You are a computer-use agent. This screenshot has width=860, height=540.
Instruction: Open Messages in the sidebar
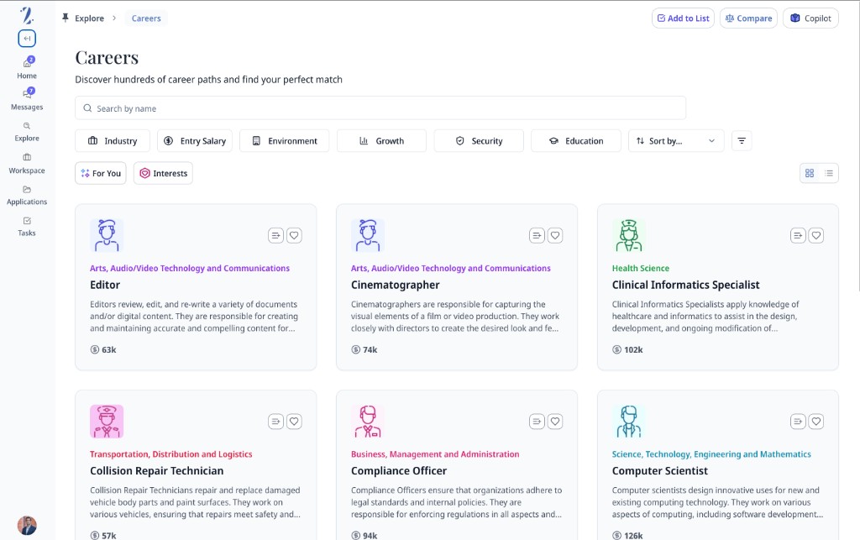tap(27, 99)
